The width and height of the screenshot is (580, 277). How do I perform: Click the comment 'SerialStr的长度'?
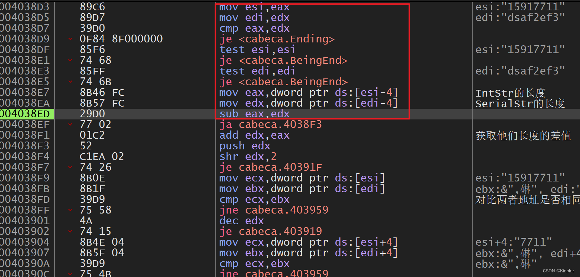click(x=520, y=104)
